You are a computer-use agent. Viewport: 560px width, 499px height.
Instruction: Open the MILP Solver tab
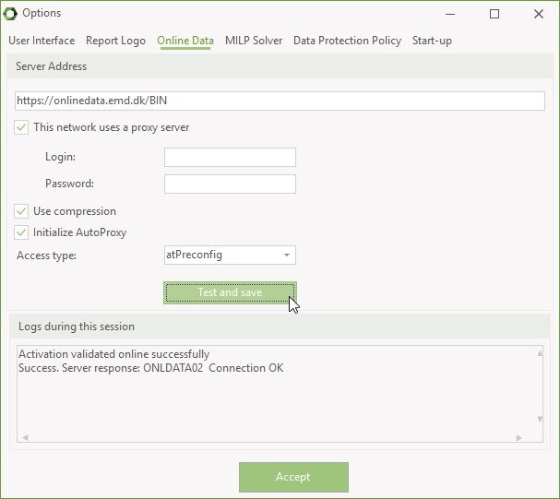254,41
